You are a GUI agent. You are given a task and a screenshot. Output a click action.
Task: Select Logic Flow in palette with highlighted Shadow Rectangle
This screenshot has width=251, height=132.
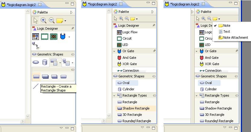[x=127, y=32]
